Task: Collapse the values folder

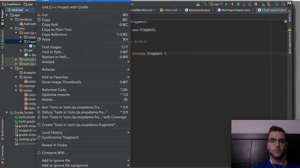Action: pos(16,91)
